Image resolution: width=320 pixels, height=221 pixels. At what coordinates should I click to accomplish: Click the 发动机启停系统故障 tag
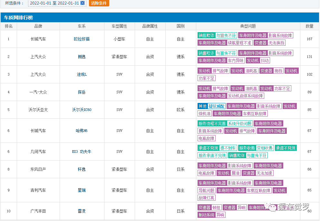pos(245,96)
